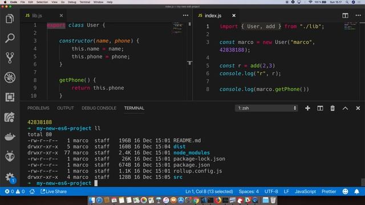This screenshot has width=365, height=205.
Task: Open the terminal selector dropdown 1: zsh
Action: click(266, 108)
